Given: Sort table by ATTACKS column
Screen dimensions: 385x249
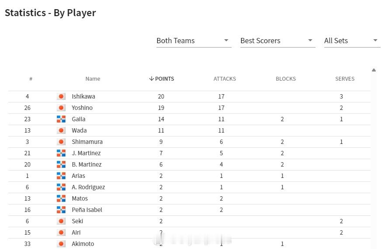Looking at the screenshot, I should (x=225, y=78).
